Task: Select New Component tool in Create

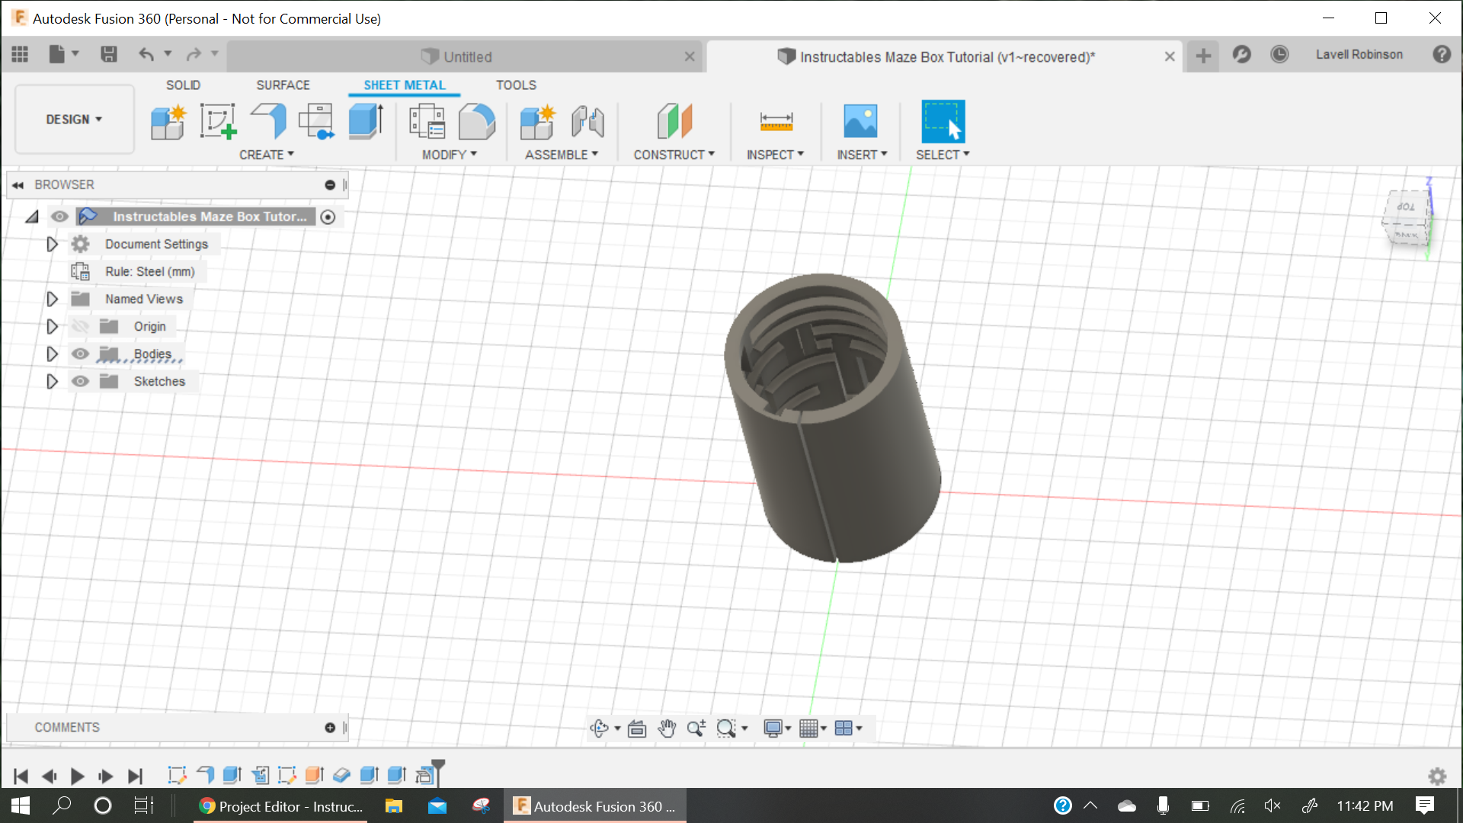Action: tap(168, 122)
